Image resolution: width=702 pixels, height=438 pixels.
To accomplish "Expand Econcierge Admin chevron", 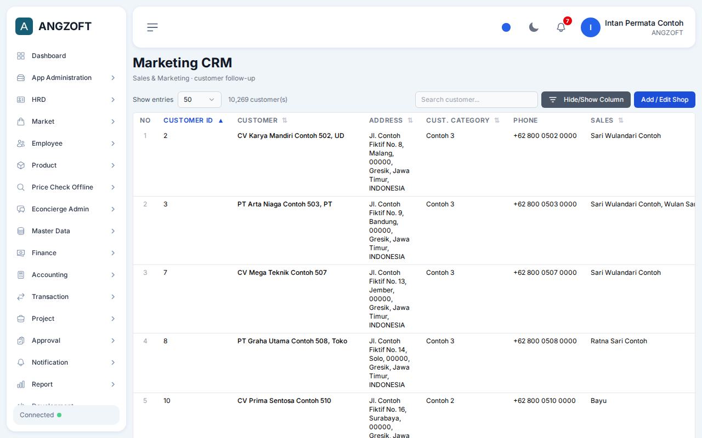I will coord(113,209).
